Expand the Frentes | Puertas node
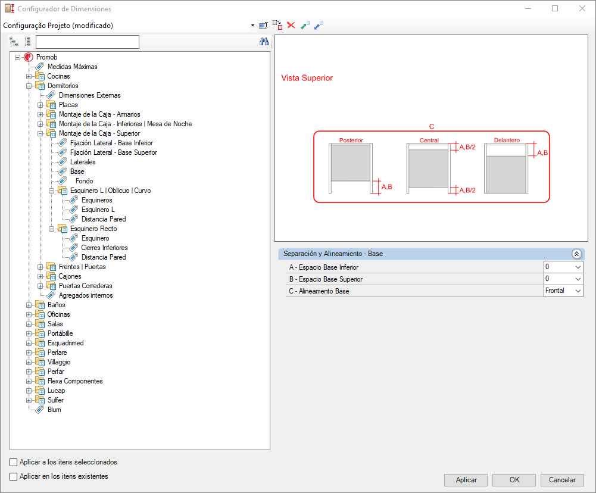The image size is (596, 493). (40, 267)
